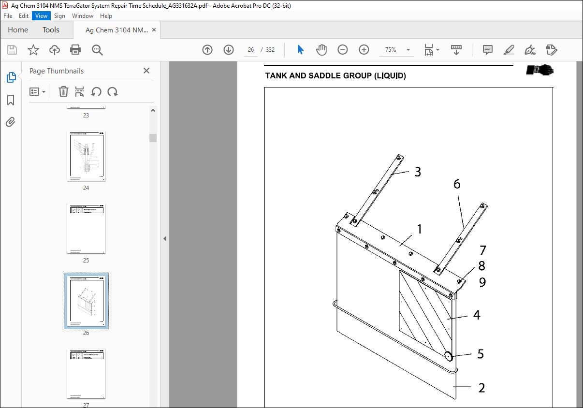Open the print pages scissors-style icon
This screenshot has width=583, height=408.
click(x=80, y=91)
